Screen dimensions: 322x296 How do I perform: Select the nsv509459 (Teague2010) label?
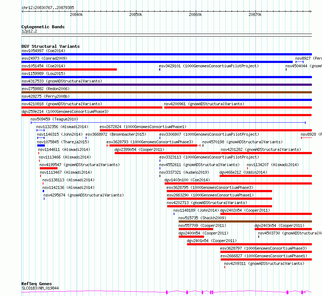click(54, 119)
